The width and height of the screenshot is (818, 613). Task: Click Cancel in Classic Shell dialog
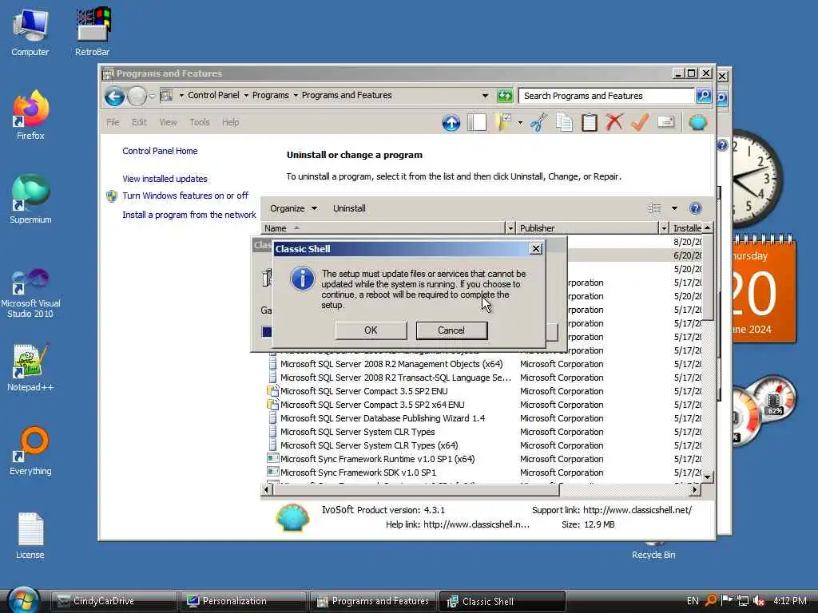pos(451,330)
